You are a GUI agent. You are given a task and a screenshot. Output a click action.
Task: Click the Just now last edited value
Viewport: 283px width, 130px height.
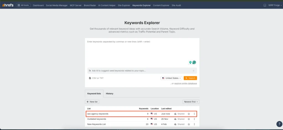coord(166,114)
